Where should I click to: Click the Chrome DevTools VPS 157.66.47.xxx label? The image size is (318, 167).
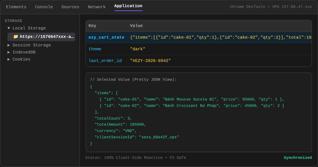point(271,7)
